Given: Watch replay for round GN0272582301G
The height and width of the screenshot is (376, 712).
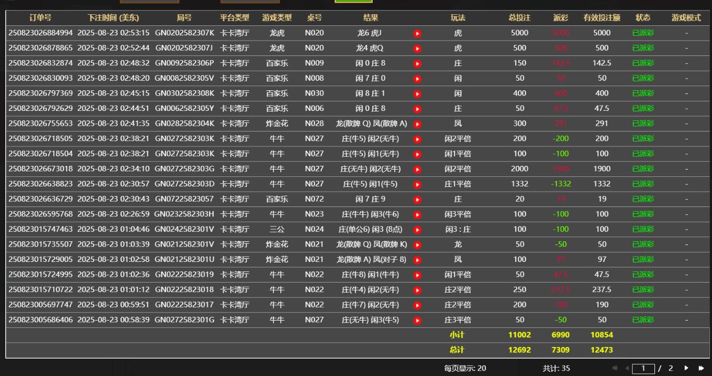Looking at the screenshot, I should (417, 321).
